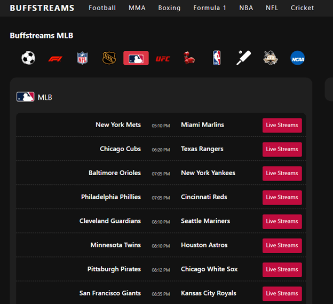Open the NHL shield icon
Viewport: 333px width, 304px height.
pos(109,58)
